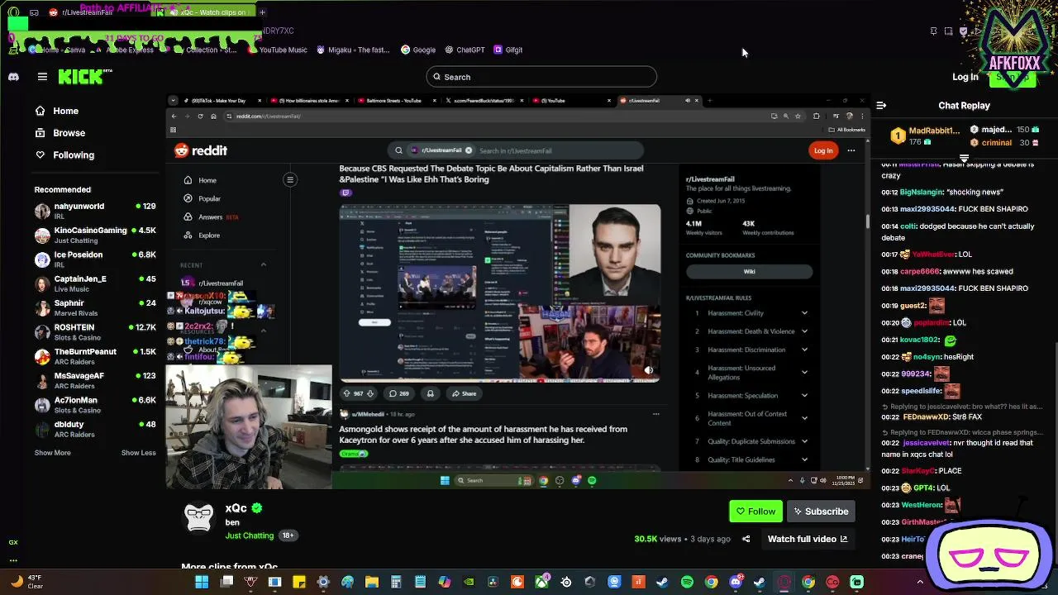Open the Xbox app in taskbar

pos(541,582)
